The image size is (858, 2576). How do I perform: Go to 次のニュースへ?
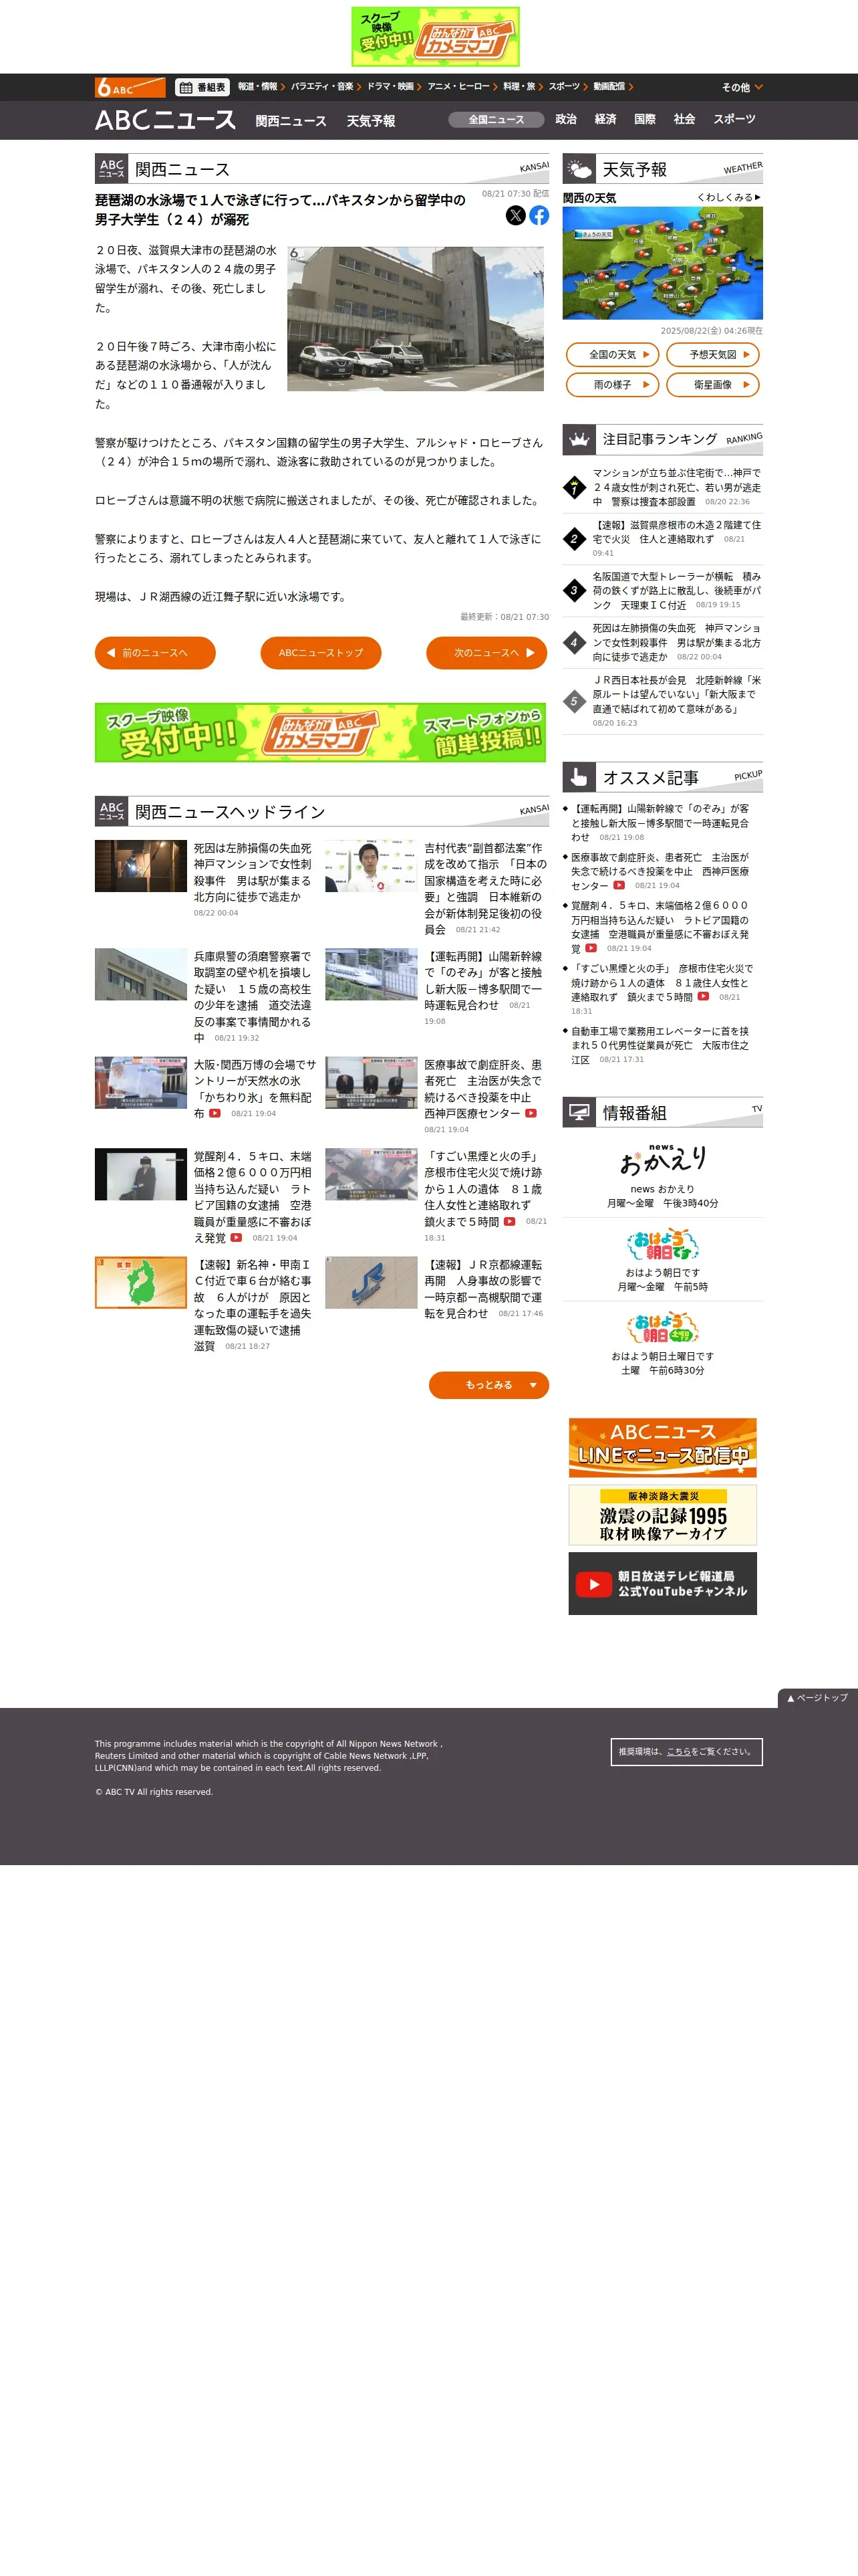click(x=486, y=653)
